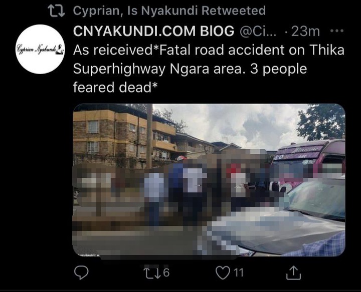Click the small retweeted arrows icon at top

(56, 11)
